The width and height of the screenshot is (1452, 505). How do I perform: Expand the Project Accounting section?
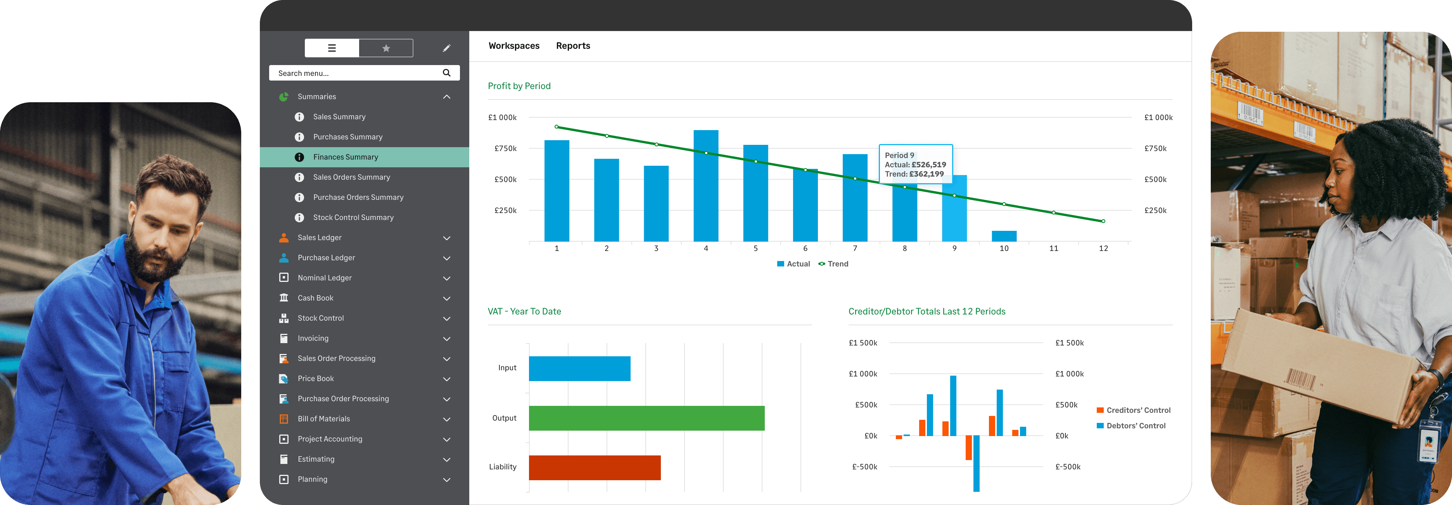pyautogui.click(x=446, y=439)
